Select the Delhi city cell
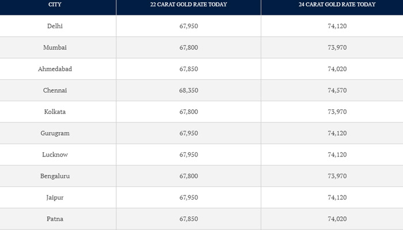The image size is (403, 230). coord(56,26)
